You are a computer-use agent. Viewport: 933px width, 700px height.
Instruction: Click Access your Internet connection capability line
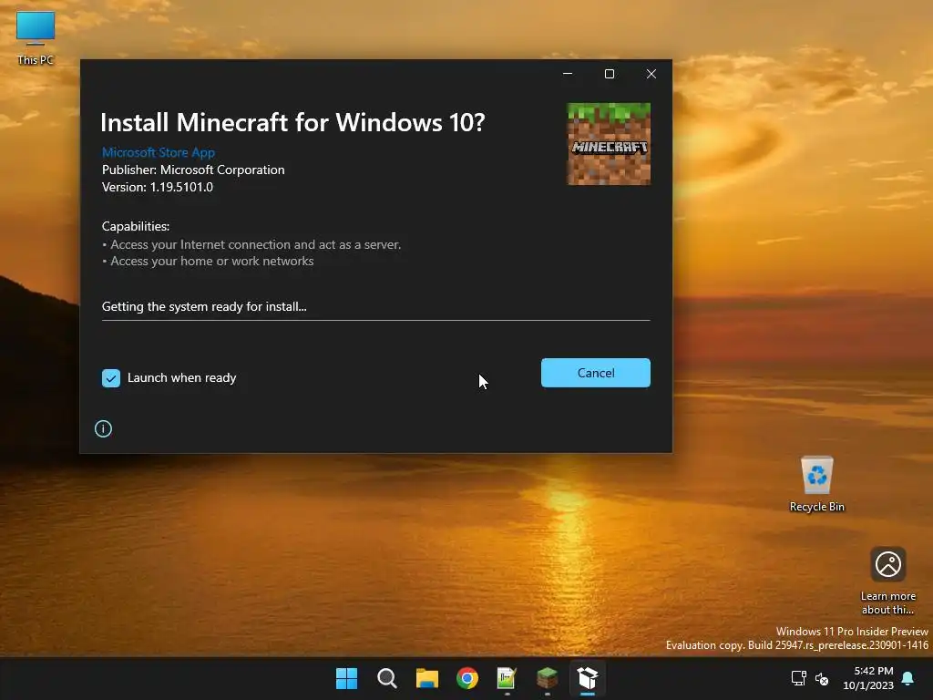coord(251,244)
